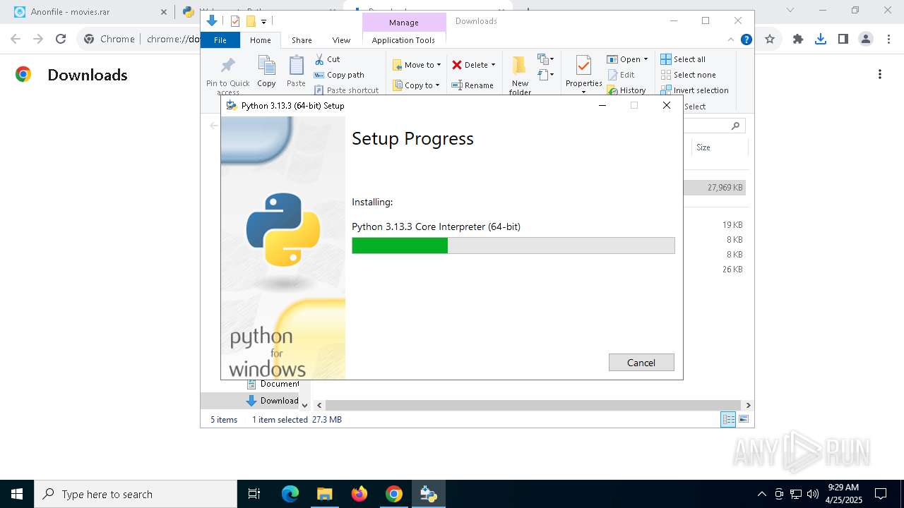The width and height of the screenshot is (904, 508).
Task: Open Chrome side panel icon
Action: pos(843,40)
